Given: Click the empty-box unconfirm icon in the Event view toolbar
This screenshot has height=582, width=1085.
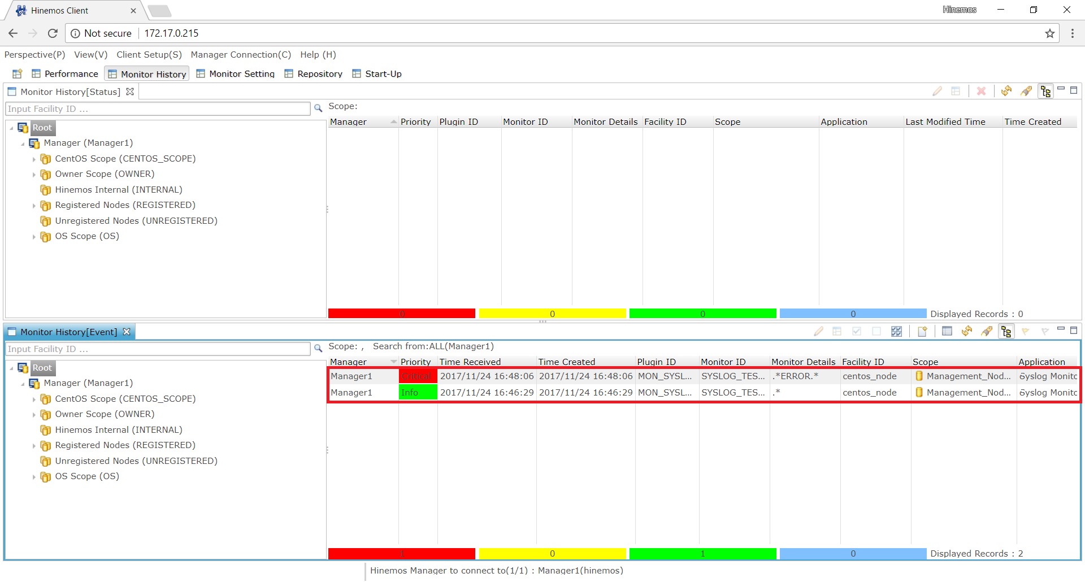Looking at the screenshot, I should click(876, 331).
